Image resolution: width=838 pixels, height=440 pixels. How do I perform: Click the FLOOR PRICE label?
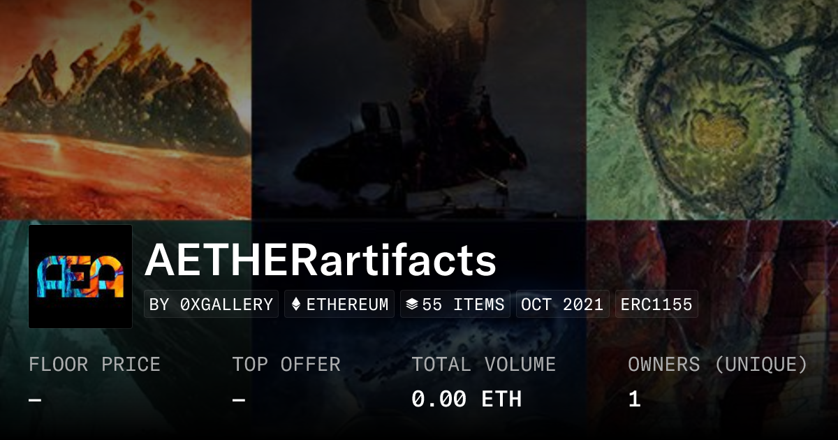[94, 364]
